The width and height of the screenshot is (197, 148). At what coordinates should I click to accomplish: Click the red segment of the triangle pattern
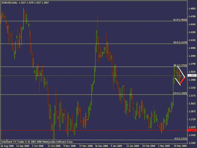[183, 80]
